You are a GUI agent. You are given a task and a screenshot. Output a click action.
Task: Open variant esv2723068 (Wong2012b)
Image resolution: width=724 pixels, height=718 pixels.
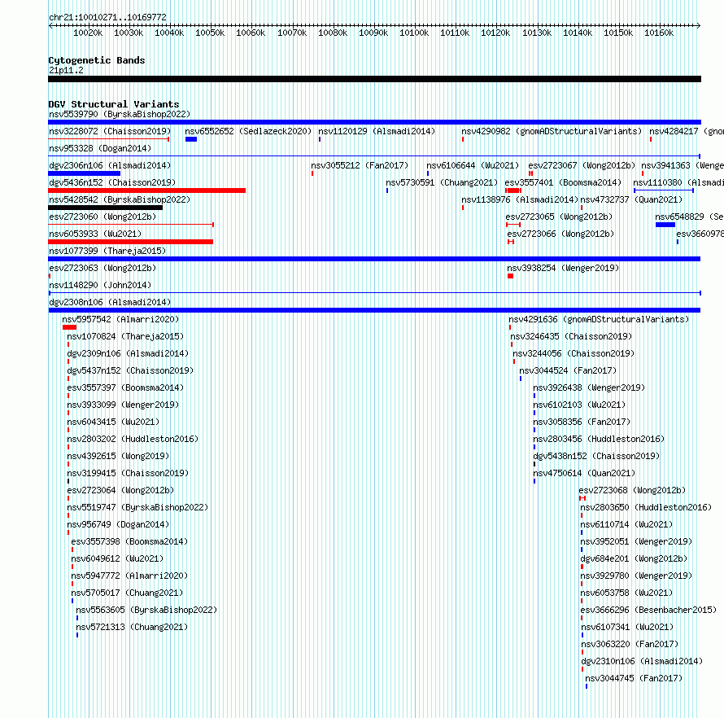click(633, 490)
